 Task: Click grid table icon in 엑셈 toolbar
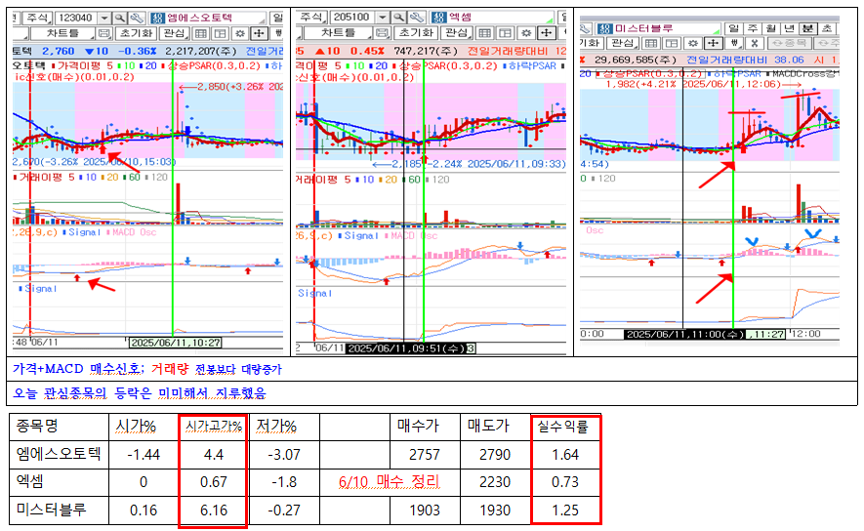484,33
